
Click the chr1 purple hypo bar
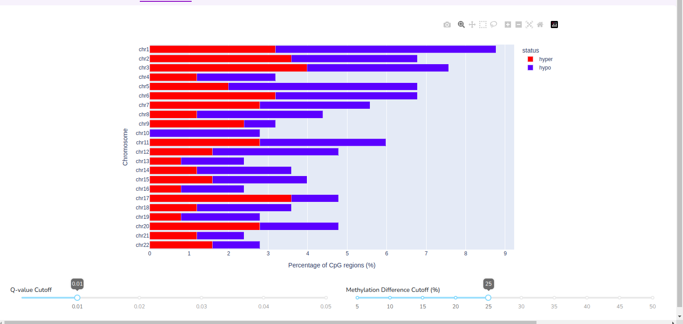(385, 49)
